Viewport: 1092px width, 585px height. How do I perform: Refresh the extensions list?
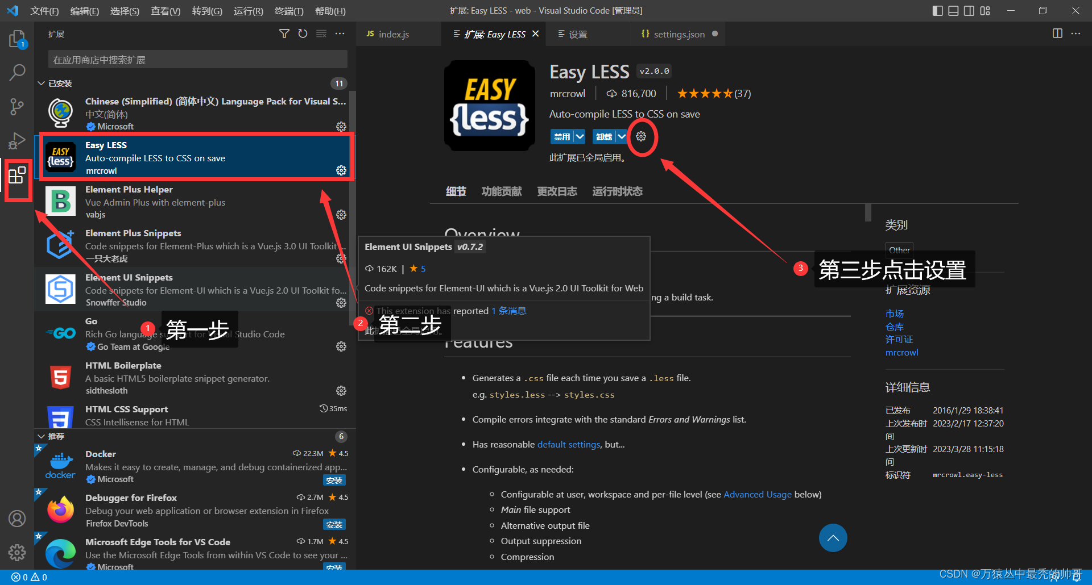[x=303, y=34]
